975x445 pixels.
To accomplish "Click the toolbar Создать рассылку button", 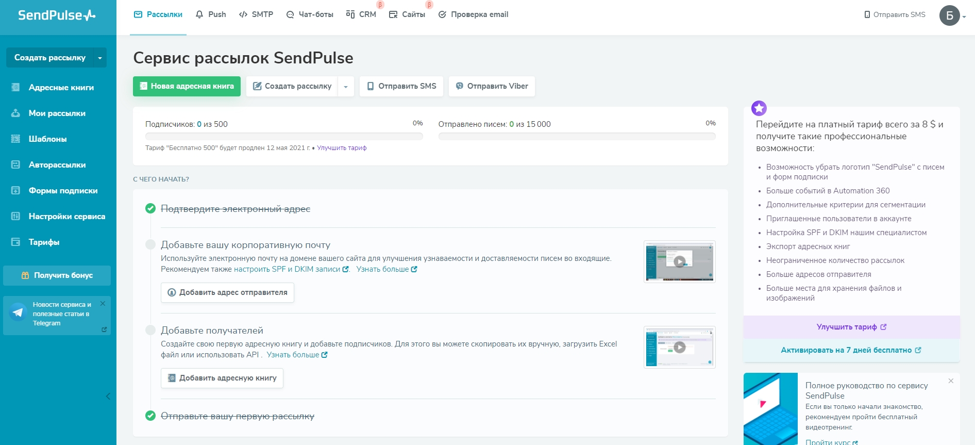I will point(292,86).
